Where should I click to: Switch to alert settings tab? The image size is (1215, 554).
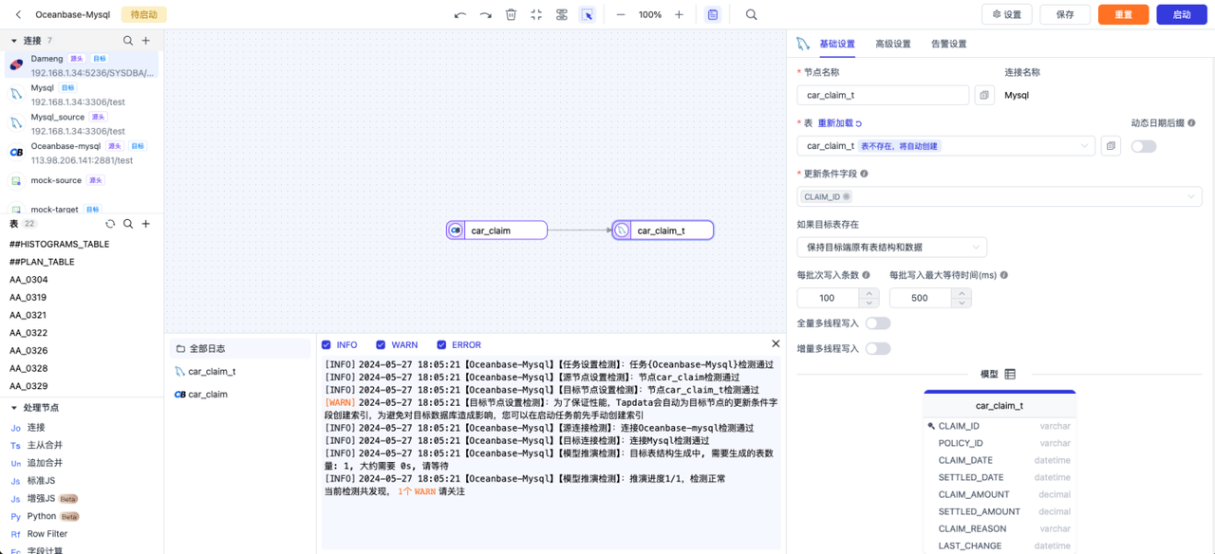click(x=948, y=44)
